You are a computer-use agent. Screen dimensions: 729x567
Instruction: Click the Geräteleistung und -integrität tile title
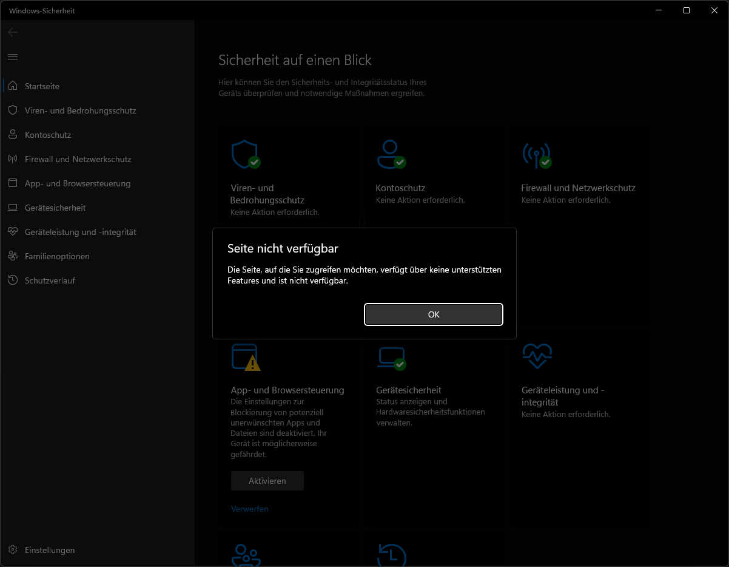pos(563,396)
